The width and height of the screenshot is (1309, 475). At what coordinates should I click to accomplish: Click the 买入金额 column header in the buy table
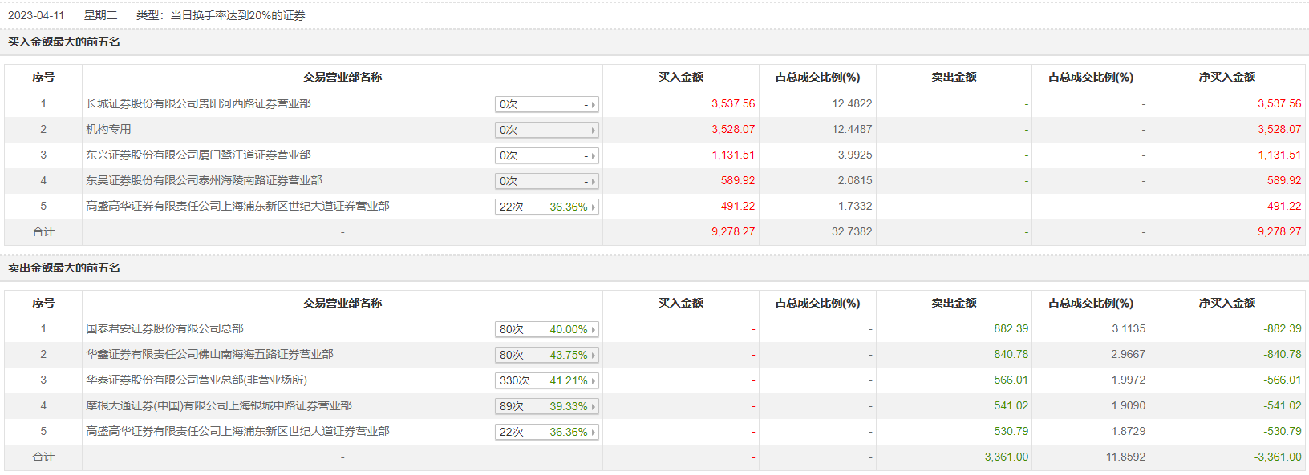[680, 78]
